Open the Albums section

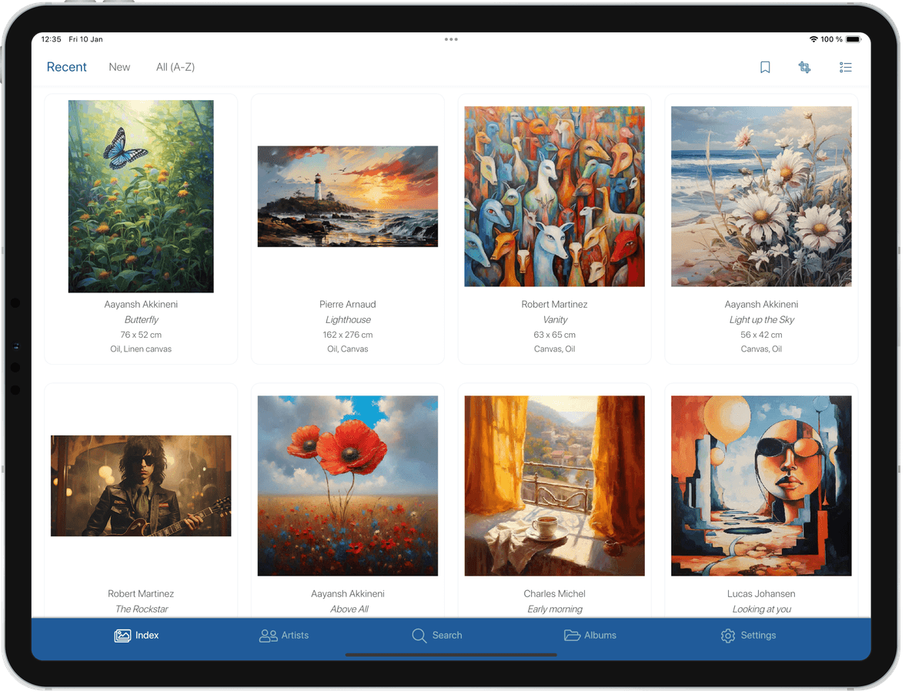point(590,636)
